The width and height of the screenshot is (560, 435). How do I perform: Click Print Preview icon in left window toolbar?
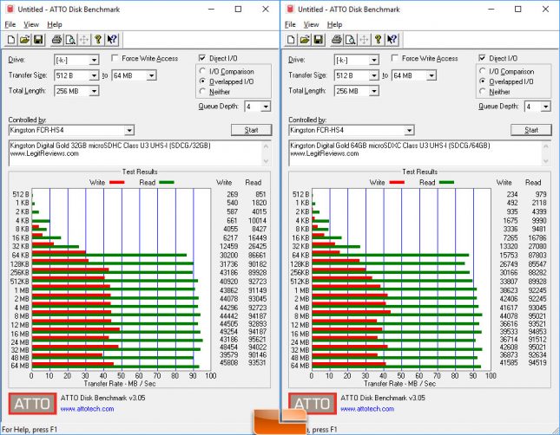[x=70, y=39]
